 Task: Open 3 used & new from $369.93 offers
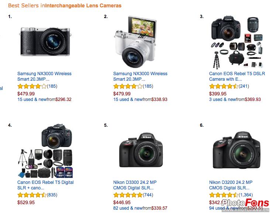coord(235,99)
